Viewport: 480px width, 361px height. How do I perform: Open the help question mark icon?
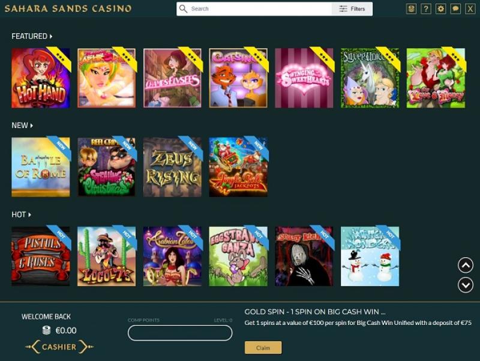(x=426, y=8)
